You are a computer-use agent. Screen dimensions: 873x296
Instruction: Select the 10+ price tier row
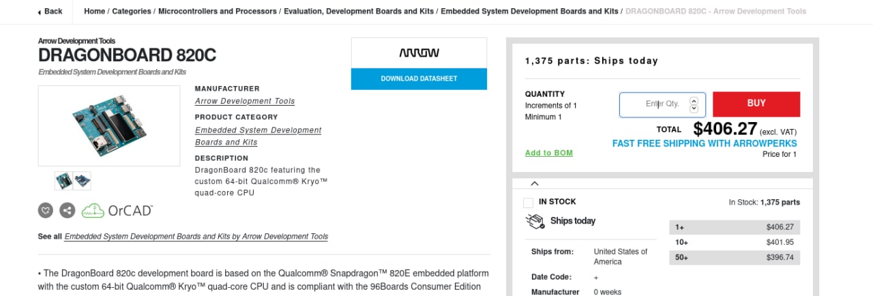[x=735, y=242]
